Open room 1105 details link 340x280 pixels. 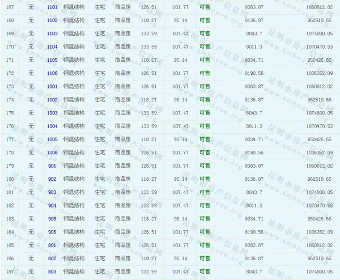[x=52, y=60]
